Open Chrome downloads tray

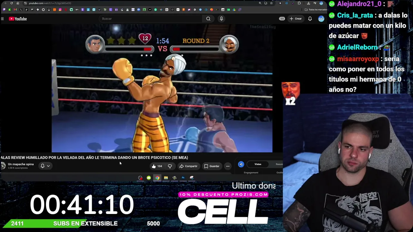pos(308,3)
